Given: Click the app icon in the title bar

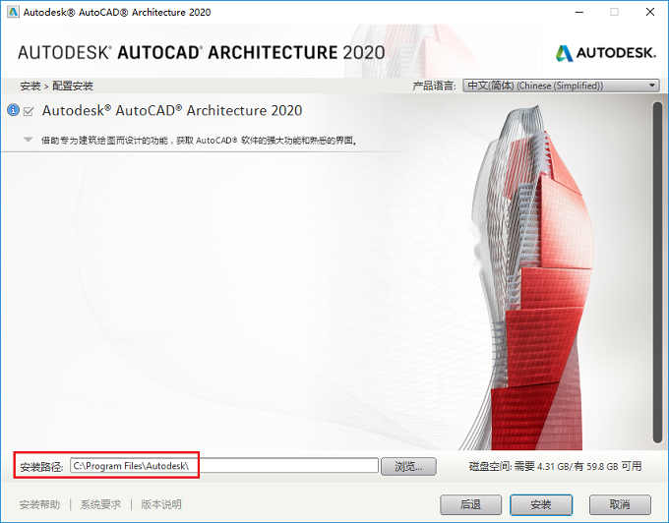Looking at the screenshot, I should tap(13, 12).
